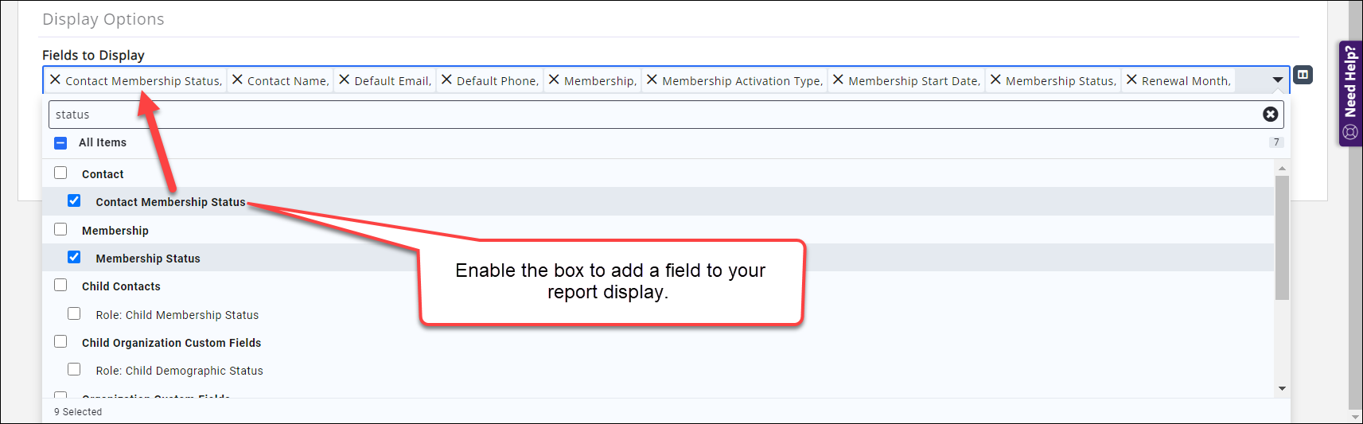Click the 7 results count badge

click(x=1275, y=142)
